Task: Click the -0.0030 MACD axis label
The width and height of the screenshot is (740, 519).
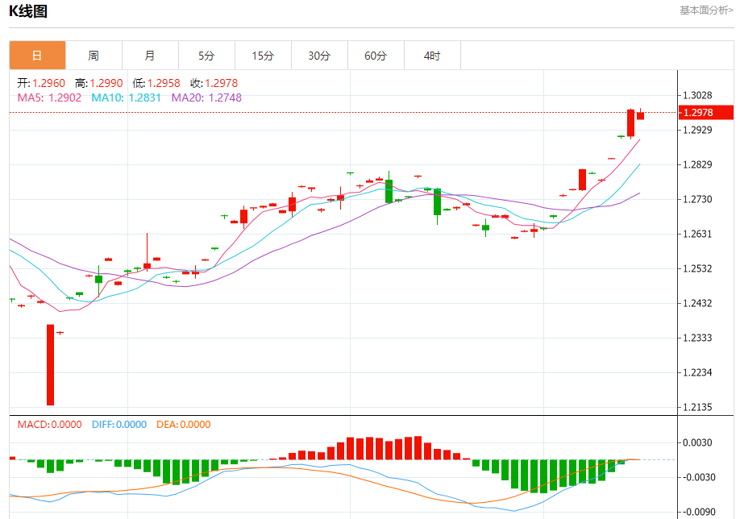Action: coord(700,477)
